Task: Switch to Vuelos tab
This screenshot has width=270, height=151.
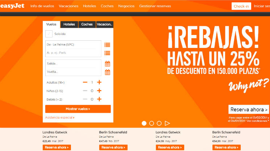Action: coord(51,25)
